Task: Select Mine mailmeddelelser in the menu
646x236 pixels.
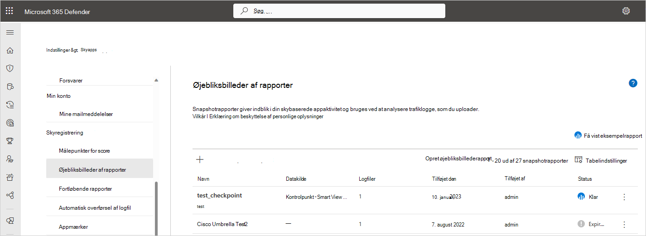Action: 86,114
